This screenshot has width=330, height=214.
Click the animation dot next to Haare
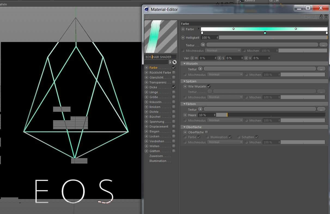[x=185, y=115]
